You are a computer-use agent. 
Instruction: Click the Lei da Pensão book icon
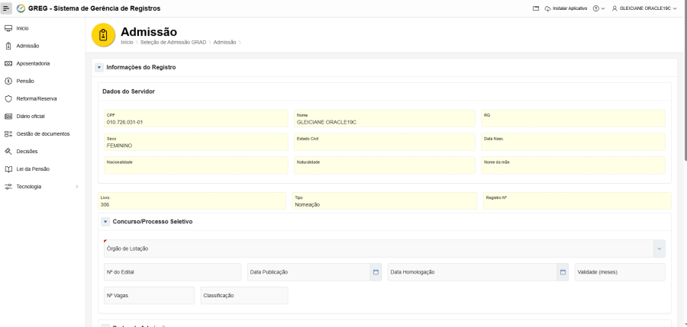click(x=8, y=168)
